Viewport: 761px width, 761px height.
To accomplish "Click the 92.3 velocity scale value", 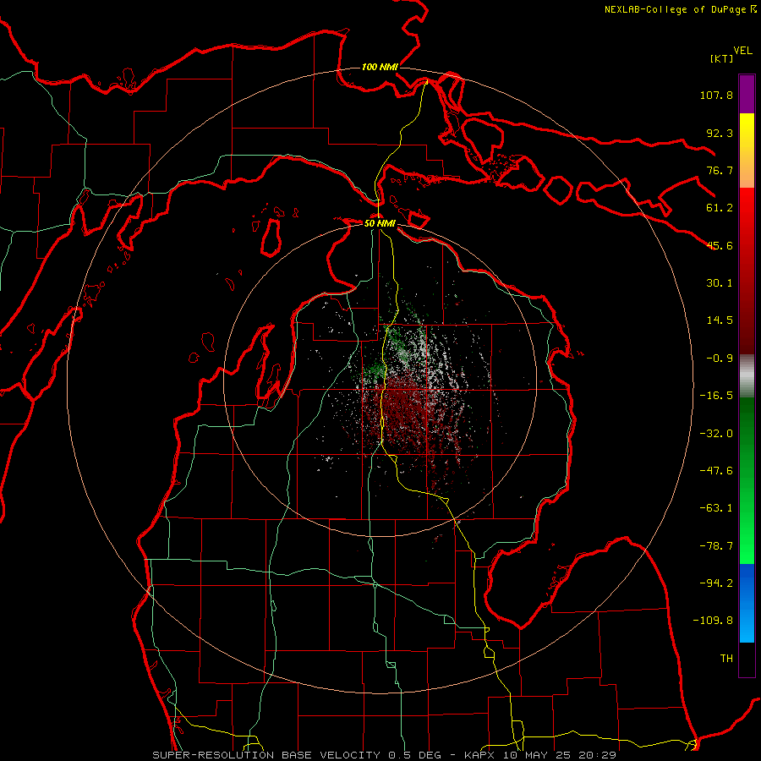I will coord(720,133).
